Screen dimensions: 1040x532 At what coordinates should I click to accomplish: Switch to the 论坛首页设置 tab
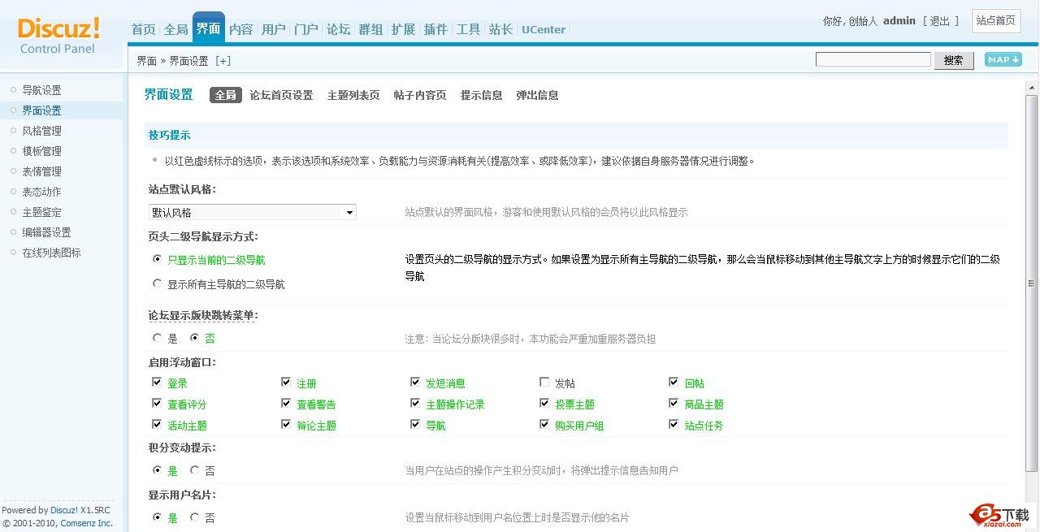[281, 95]
